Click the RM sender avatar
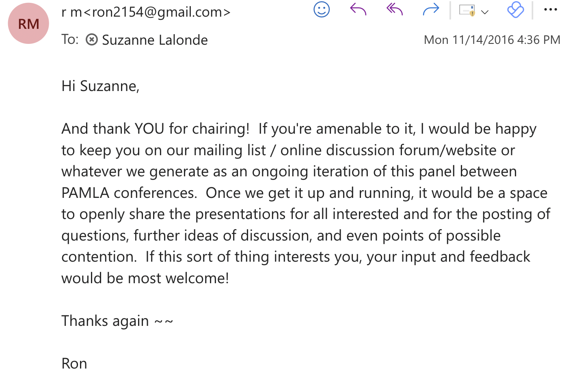 [x=28, y=24]
